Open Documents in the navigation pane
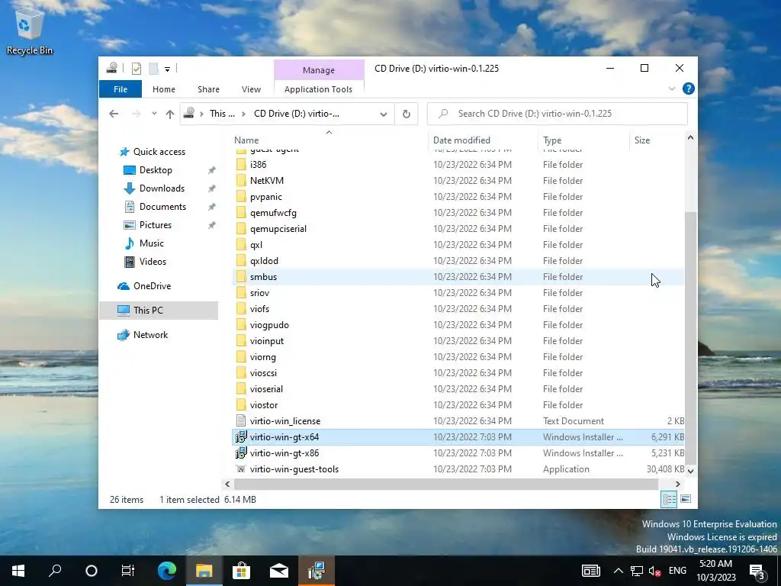Screen dimensions: 781x586 (x=162, y=207)
